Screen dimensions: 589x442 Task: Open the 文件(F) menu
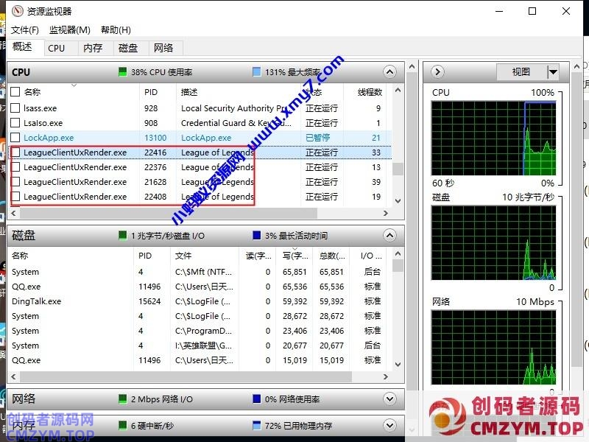25,30
